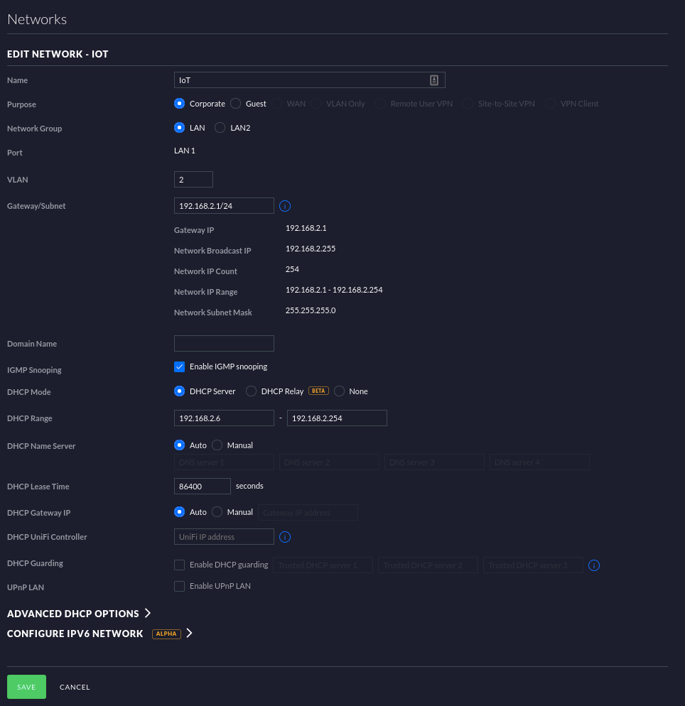Click the contact card icon in Name field
The width and height of the screenshot is (685, 706).
pos(434,80)
